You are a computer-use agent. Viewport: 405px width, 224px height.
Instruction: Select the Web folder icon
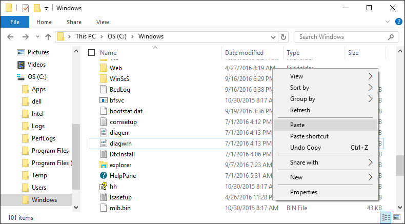(x=104, y=68)
